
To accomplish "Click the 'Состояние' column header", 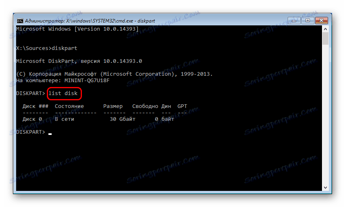I will pyautogui.click(x=69, y=106).
